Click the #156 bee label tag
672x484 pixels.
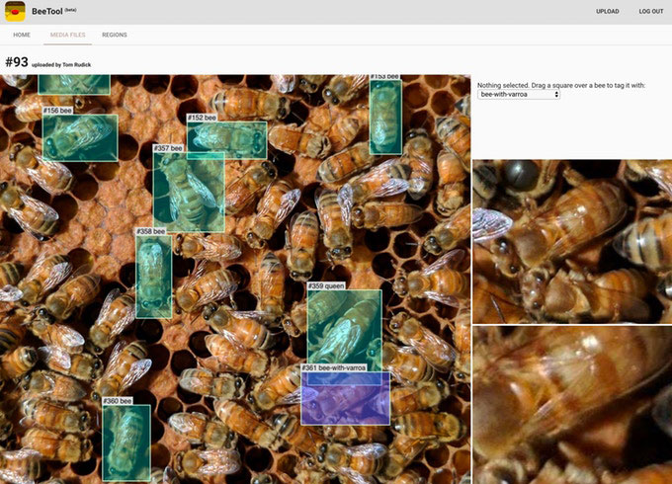click(x=57, y=111)
